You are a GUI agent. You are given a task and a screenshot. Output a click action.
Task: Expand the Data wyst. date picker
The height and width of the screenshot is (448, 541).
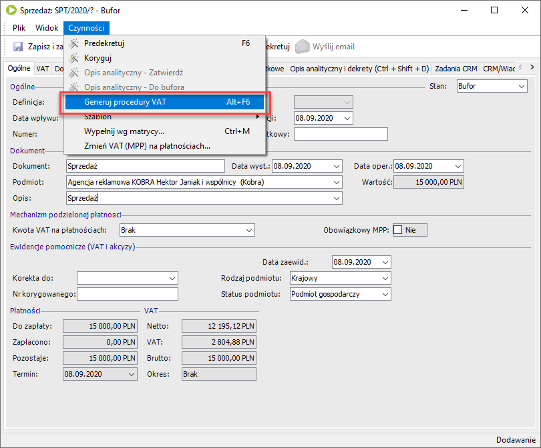click(x=337, y=166)
